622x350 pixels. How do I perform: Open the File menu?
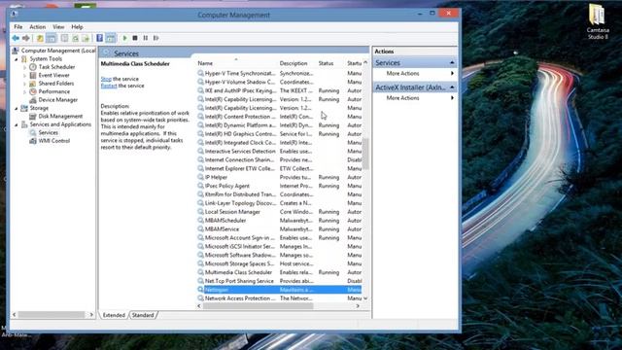point(18,27)
